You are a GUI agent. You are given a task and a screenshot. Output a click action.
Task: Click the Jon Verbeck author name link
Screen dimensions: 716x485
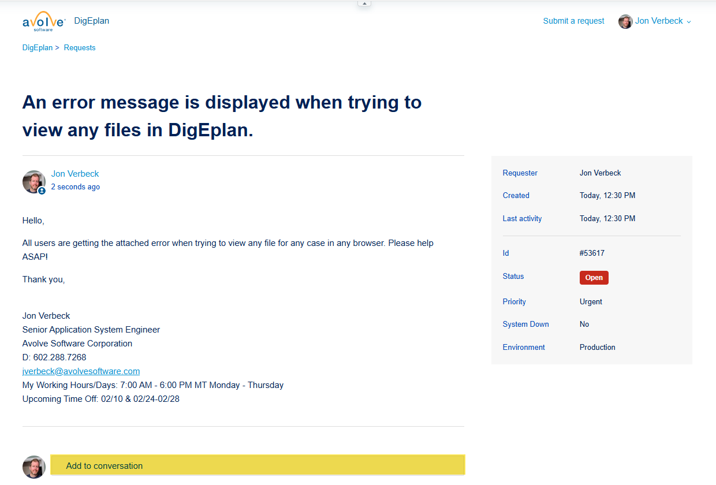[75, 174]
